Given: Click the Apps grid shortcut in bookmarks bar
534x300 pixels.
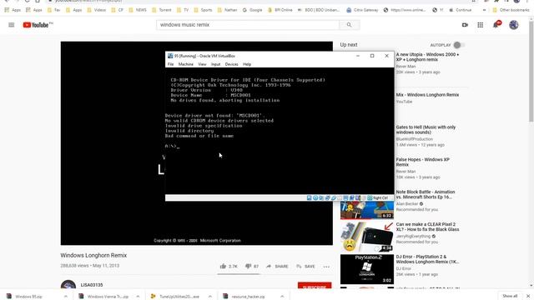Looking at the screenshot, I should tap(13, 10).
